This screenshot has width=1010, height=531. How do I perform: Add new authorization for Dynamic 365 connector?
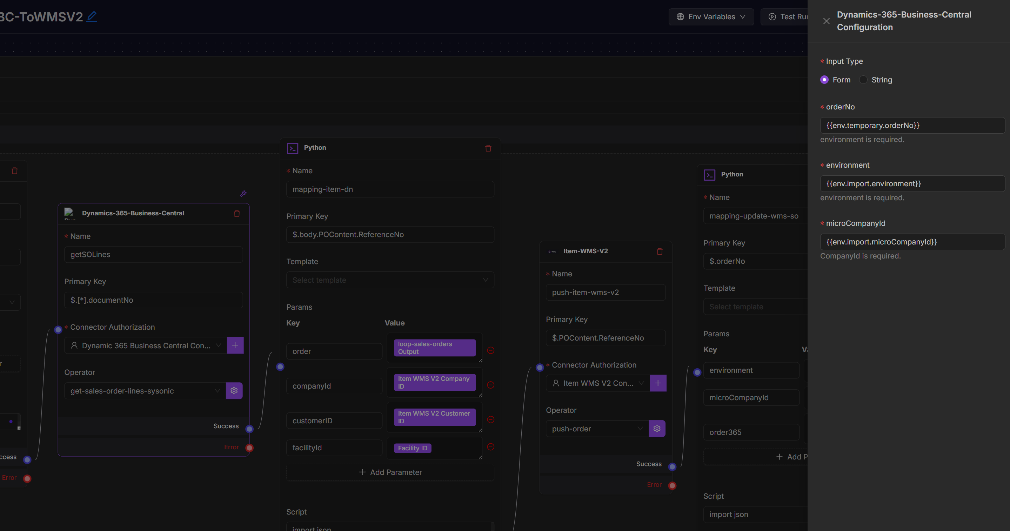click(x=235, y=345)
